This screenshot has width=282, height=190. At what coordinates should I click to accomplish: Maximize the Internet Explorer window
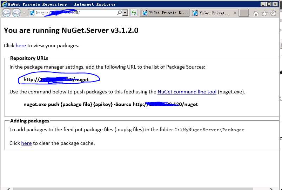(x=269, y=4)
